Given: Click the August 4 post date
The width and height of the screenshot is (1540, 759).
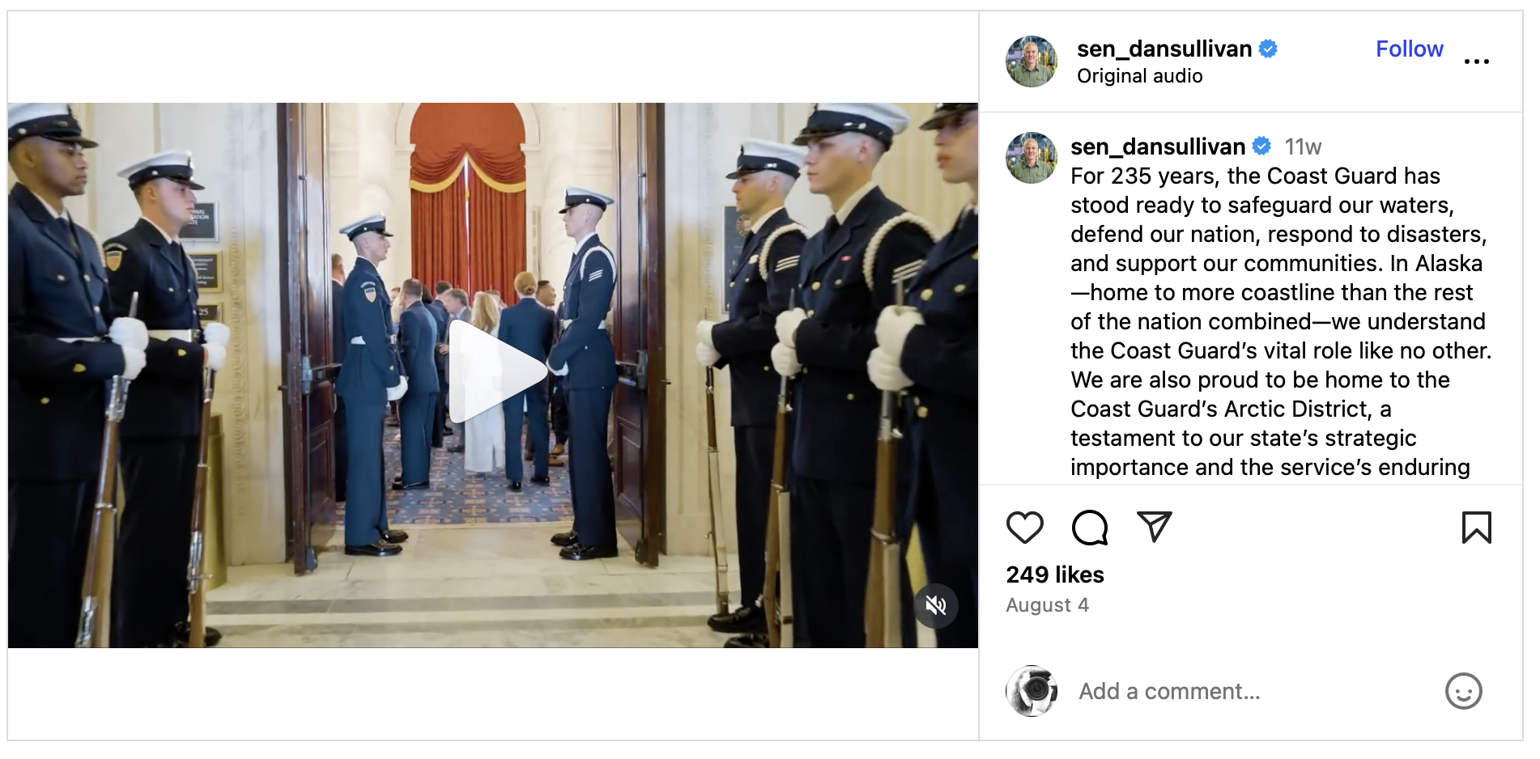Looking at the screenshot, I should point(1047,605).
